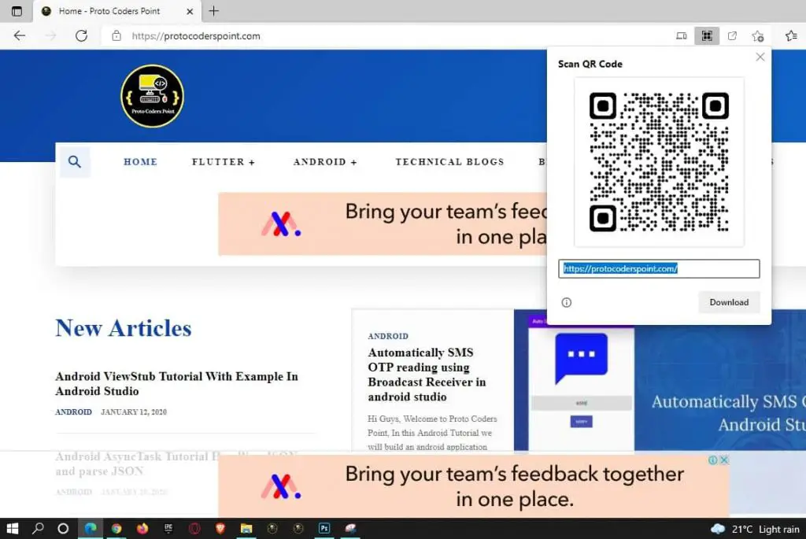Viewport: 806px width, 539px height.
Task: Click ANDROID category under ViewStub article
Action: point(73,412)
